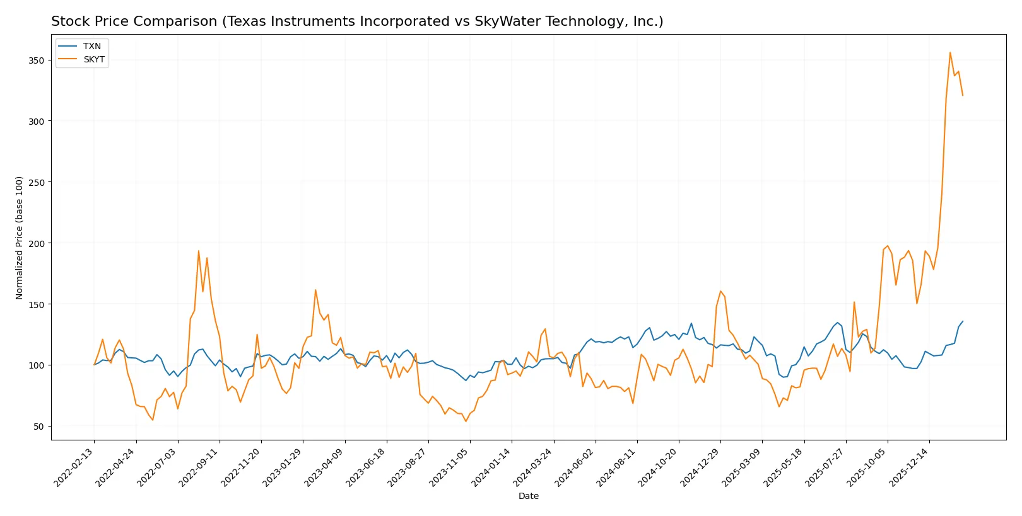The height and width of the screenshot is (516, 1022).
Task: Click the 'Date' x-axis label
Action: (528, 496)
